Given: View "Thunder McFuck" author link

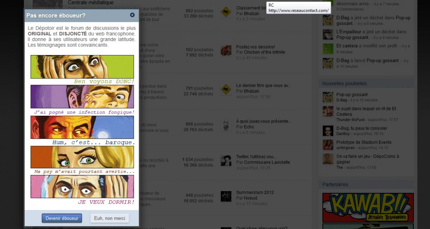Looking at the screenshot, I should click(351, 120).
